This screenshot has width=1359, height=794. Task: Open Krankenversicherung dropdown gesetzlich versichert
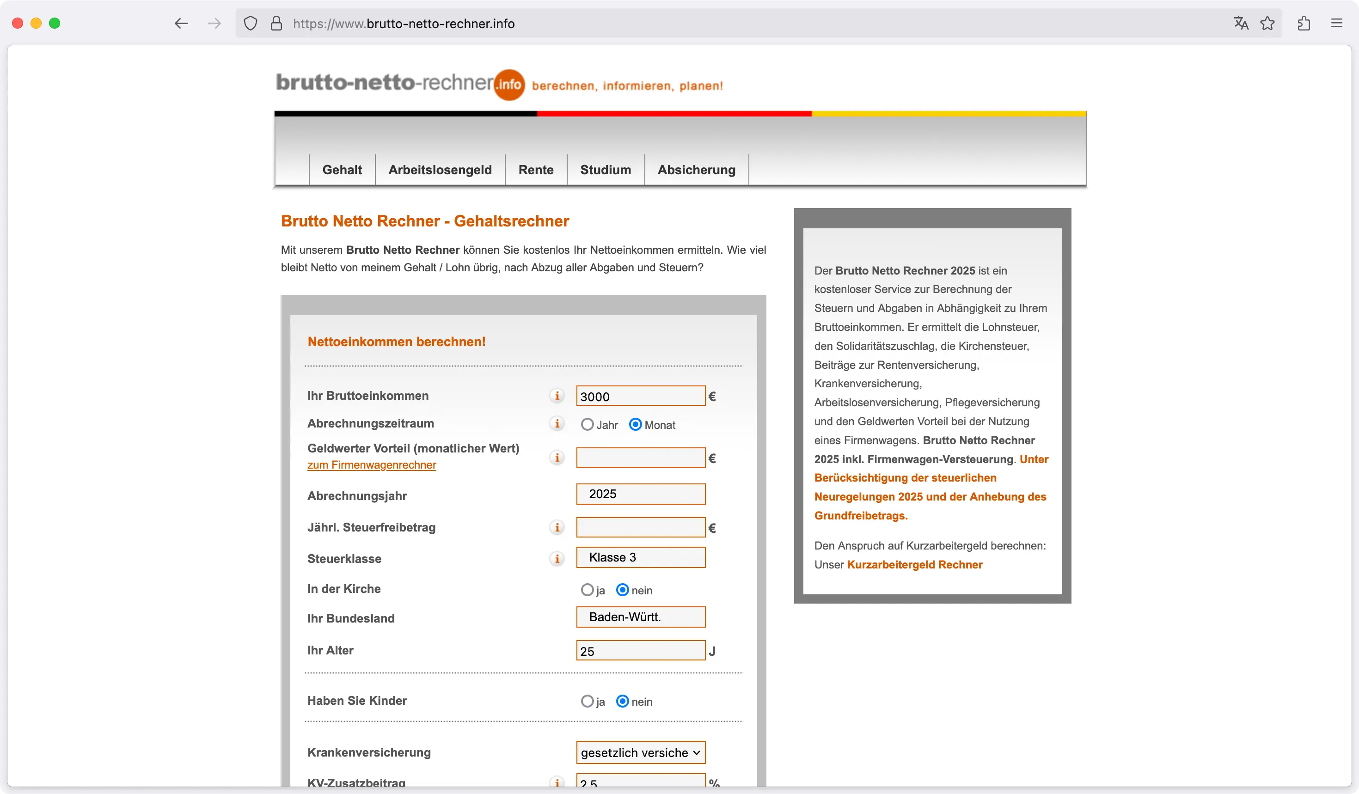640,752
